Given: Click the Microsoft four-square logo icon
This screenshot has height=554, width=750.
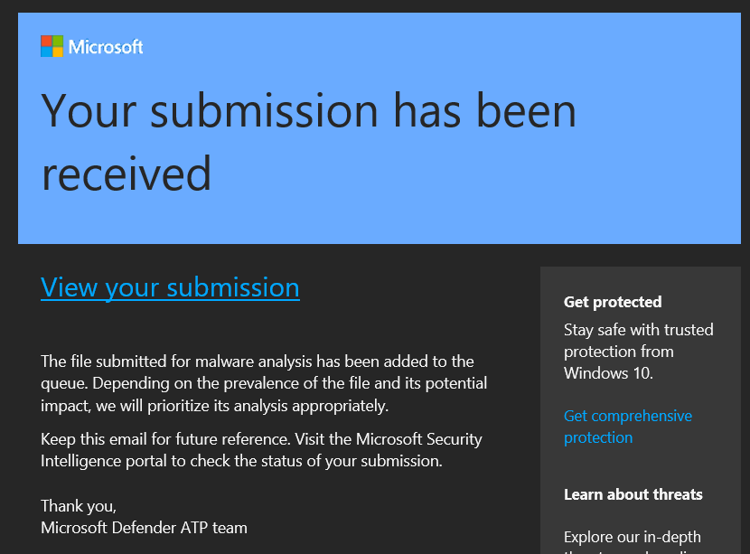Looking at the screenshot, I should [52, 46].
